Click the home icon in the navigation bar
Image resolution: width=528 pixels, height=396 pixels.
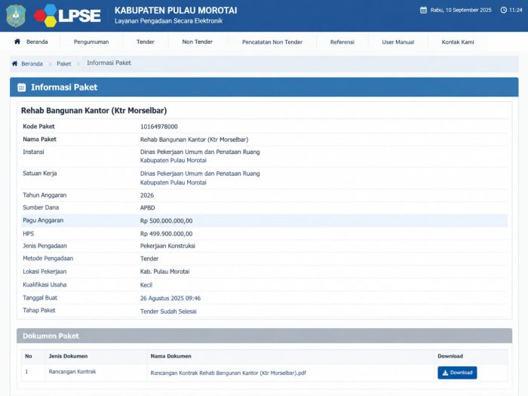click(17, 41)
